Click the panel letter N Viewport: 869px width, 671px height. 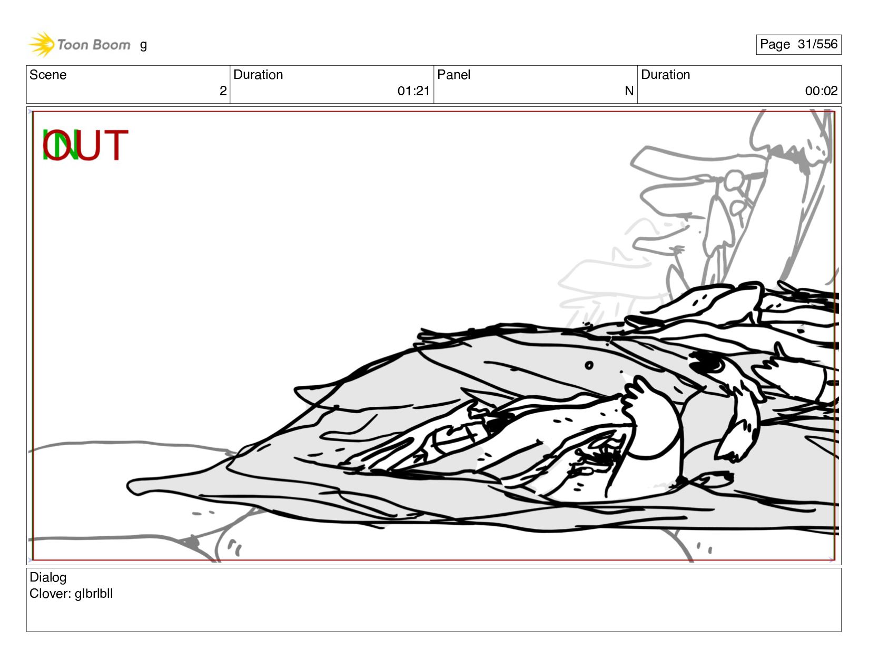click(x=629, y=91)
